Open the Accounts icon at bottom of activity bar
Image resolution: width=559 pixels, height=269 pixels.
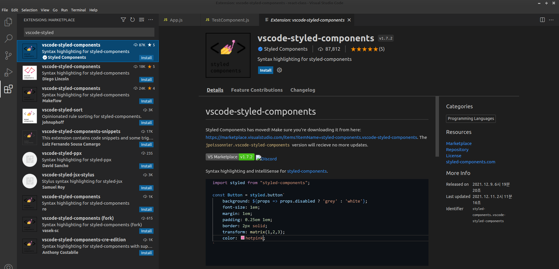[8, 266]
